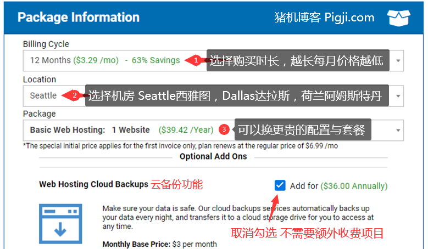
Task: Click the 'Basic Web Hosting: 1 Website' package value
Action: pos(90,130)
